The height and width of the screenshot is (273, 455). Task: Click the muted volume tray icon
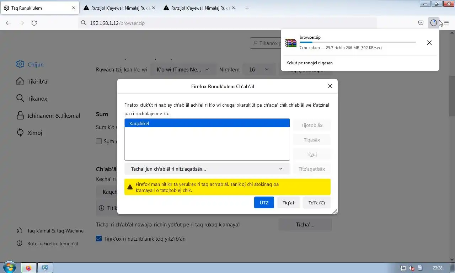click(x=412, y=268)
